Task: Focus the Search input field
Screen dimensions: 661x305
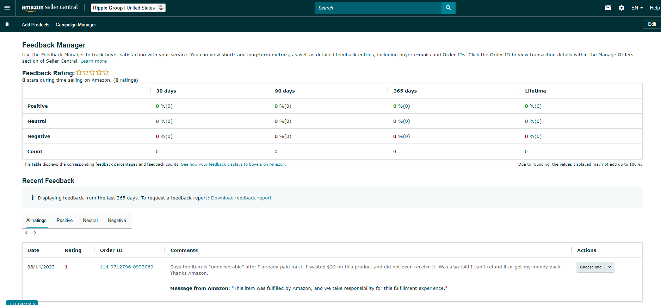Action: point(378,8)
